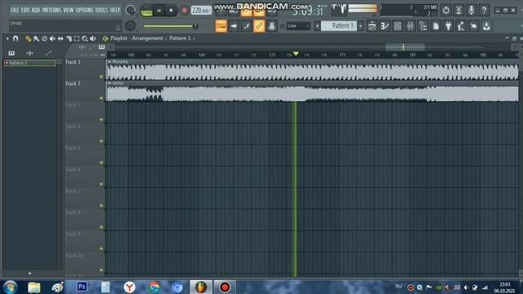Click Pattern 1 in the playlist breadcrumb
This screenshot has height=294, width=523.
[180, 38]
